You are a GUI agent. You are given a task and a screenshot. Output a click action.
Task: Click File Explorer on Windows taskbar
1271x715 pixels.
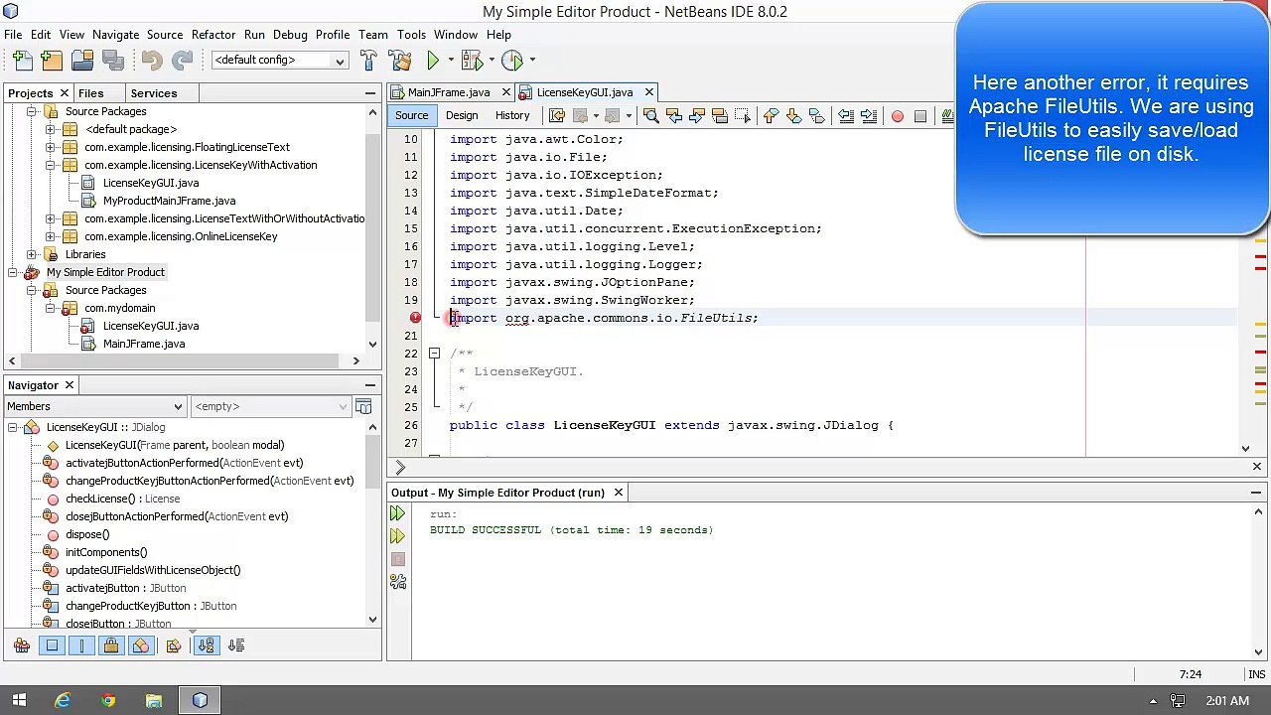tap(154, 701)
